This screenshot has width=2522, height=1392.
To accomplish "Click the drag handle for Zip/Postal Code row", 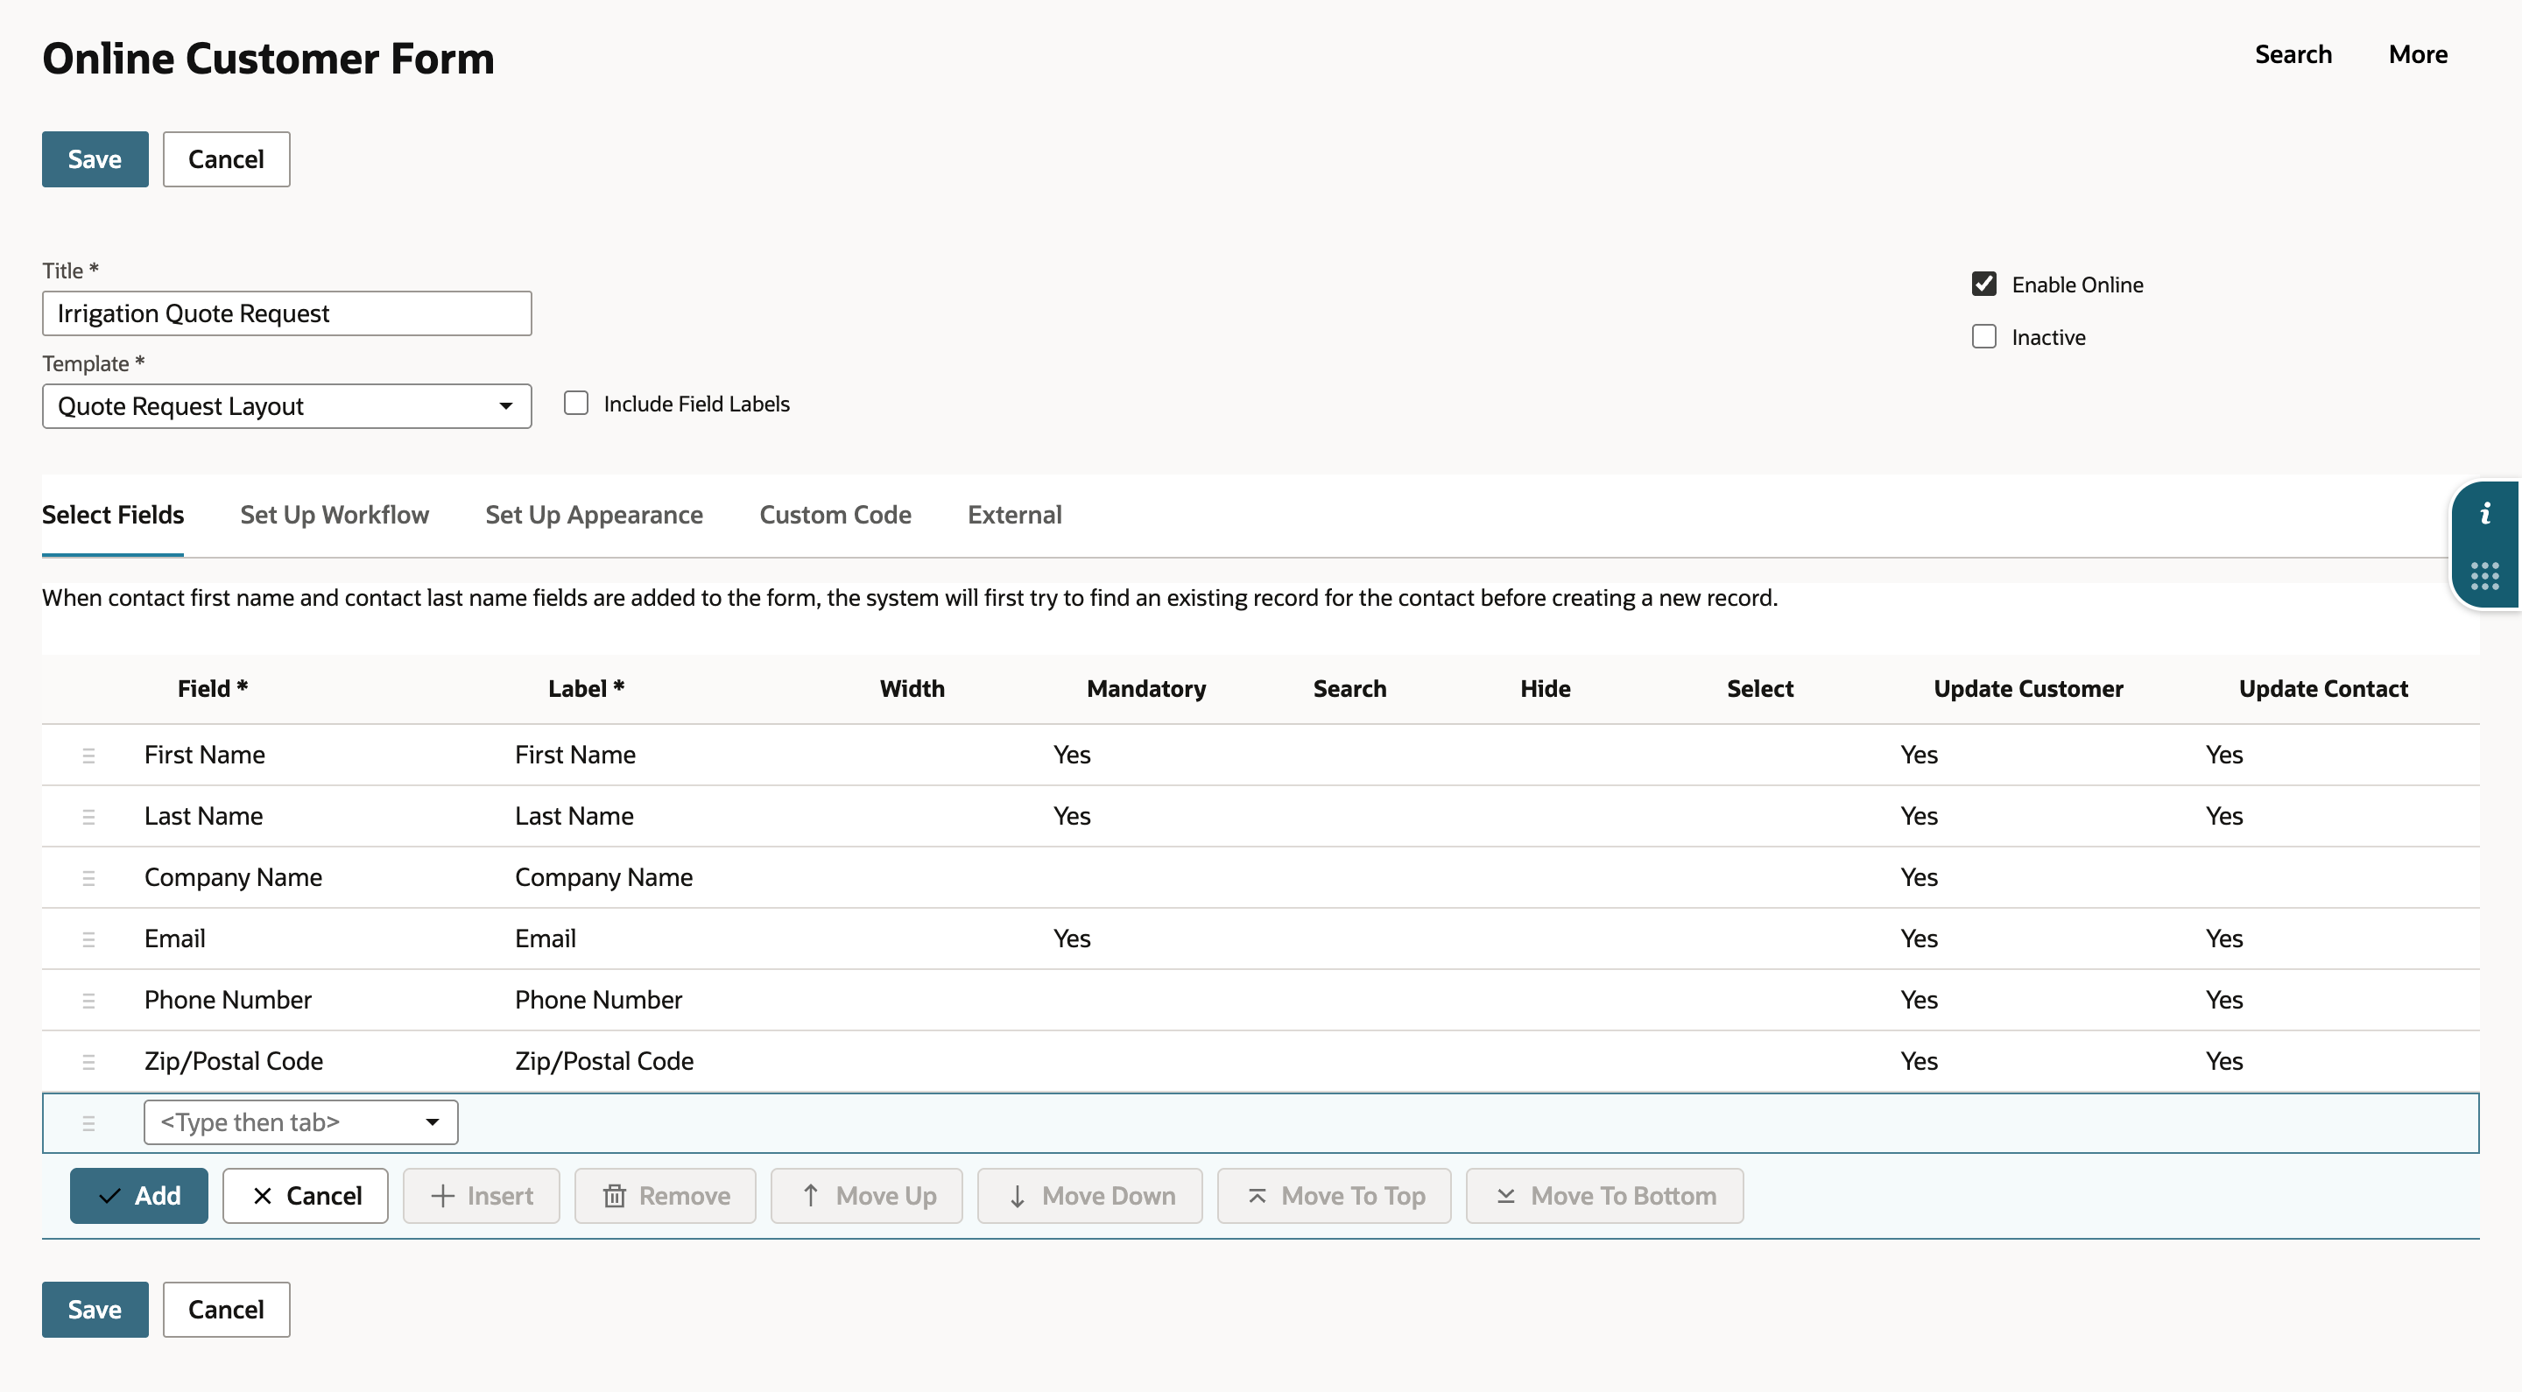I will point(88,1062).
